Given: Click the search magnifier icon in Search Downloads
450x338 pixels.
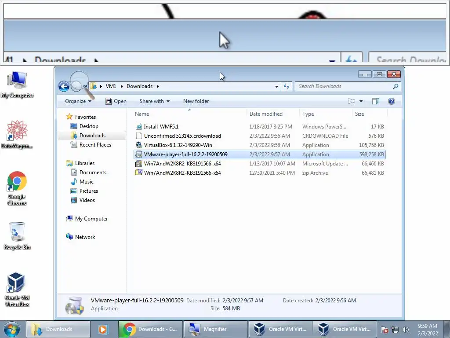Looking at the screenshot, I should tap(396, 86).
